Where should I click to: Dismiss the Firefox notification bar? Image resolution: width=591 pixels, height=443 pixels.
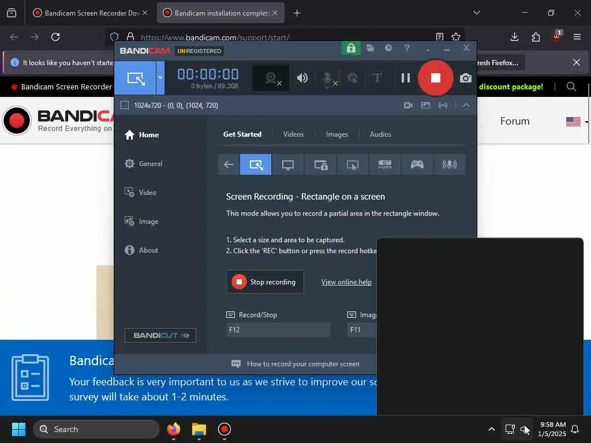pyautogui.click(x=577, y=62)
